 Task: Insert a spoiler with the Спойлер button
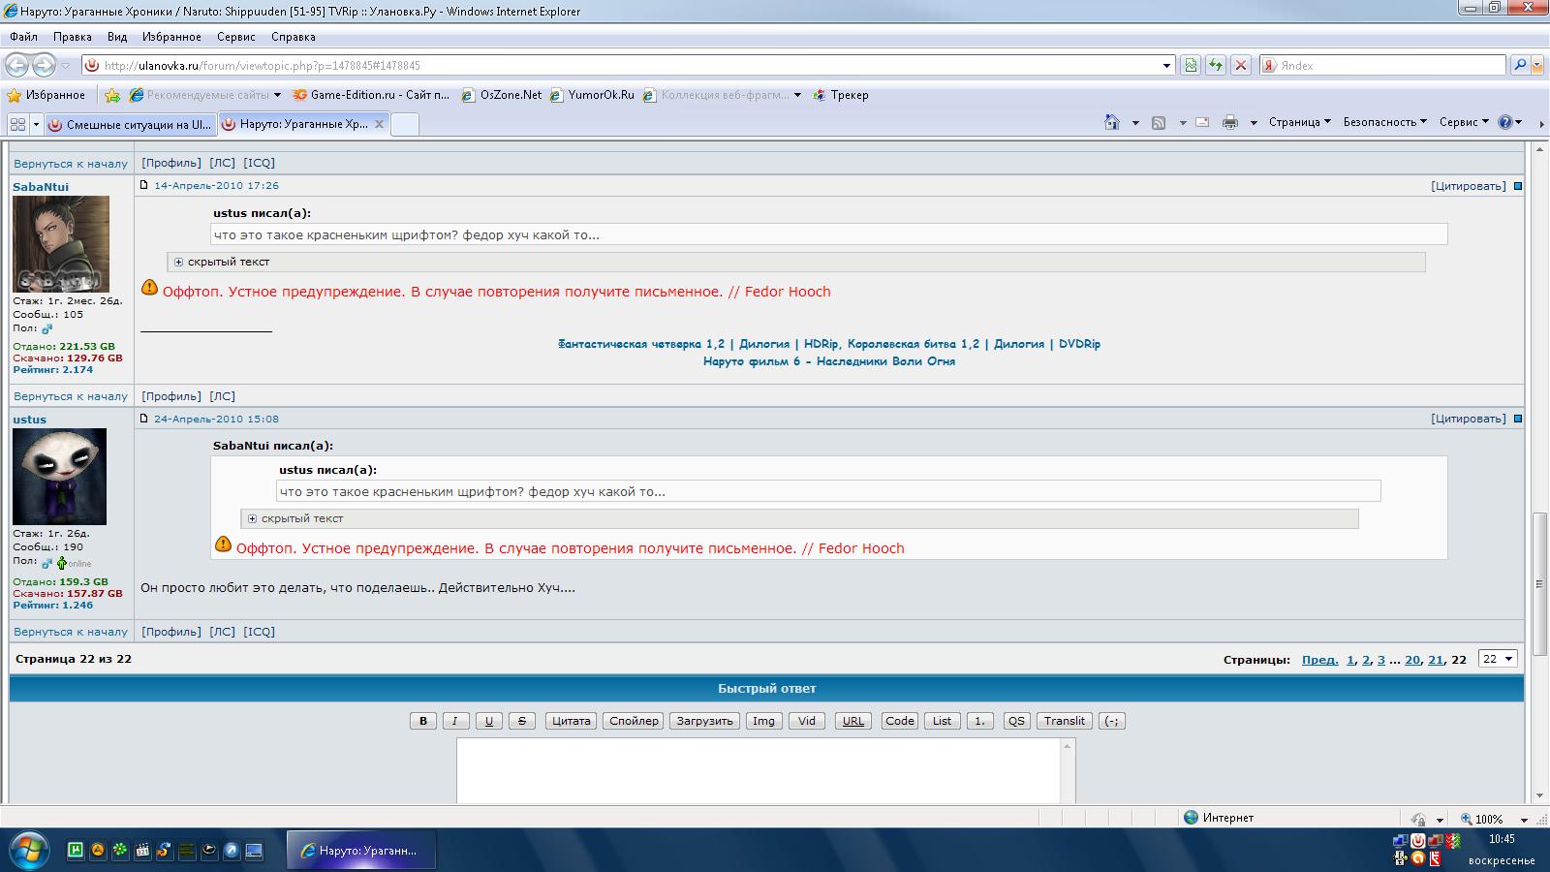point(635,721)
